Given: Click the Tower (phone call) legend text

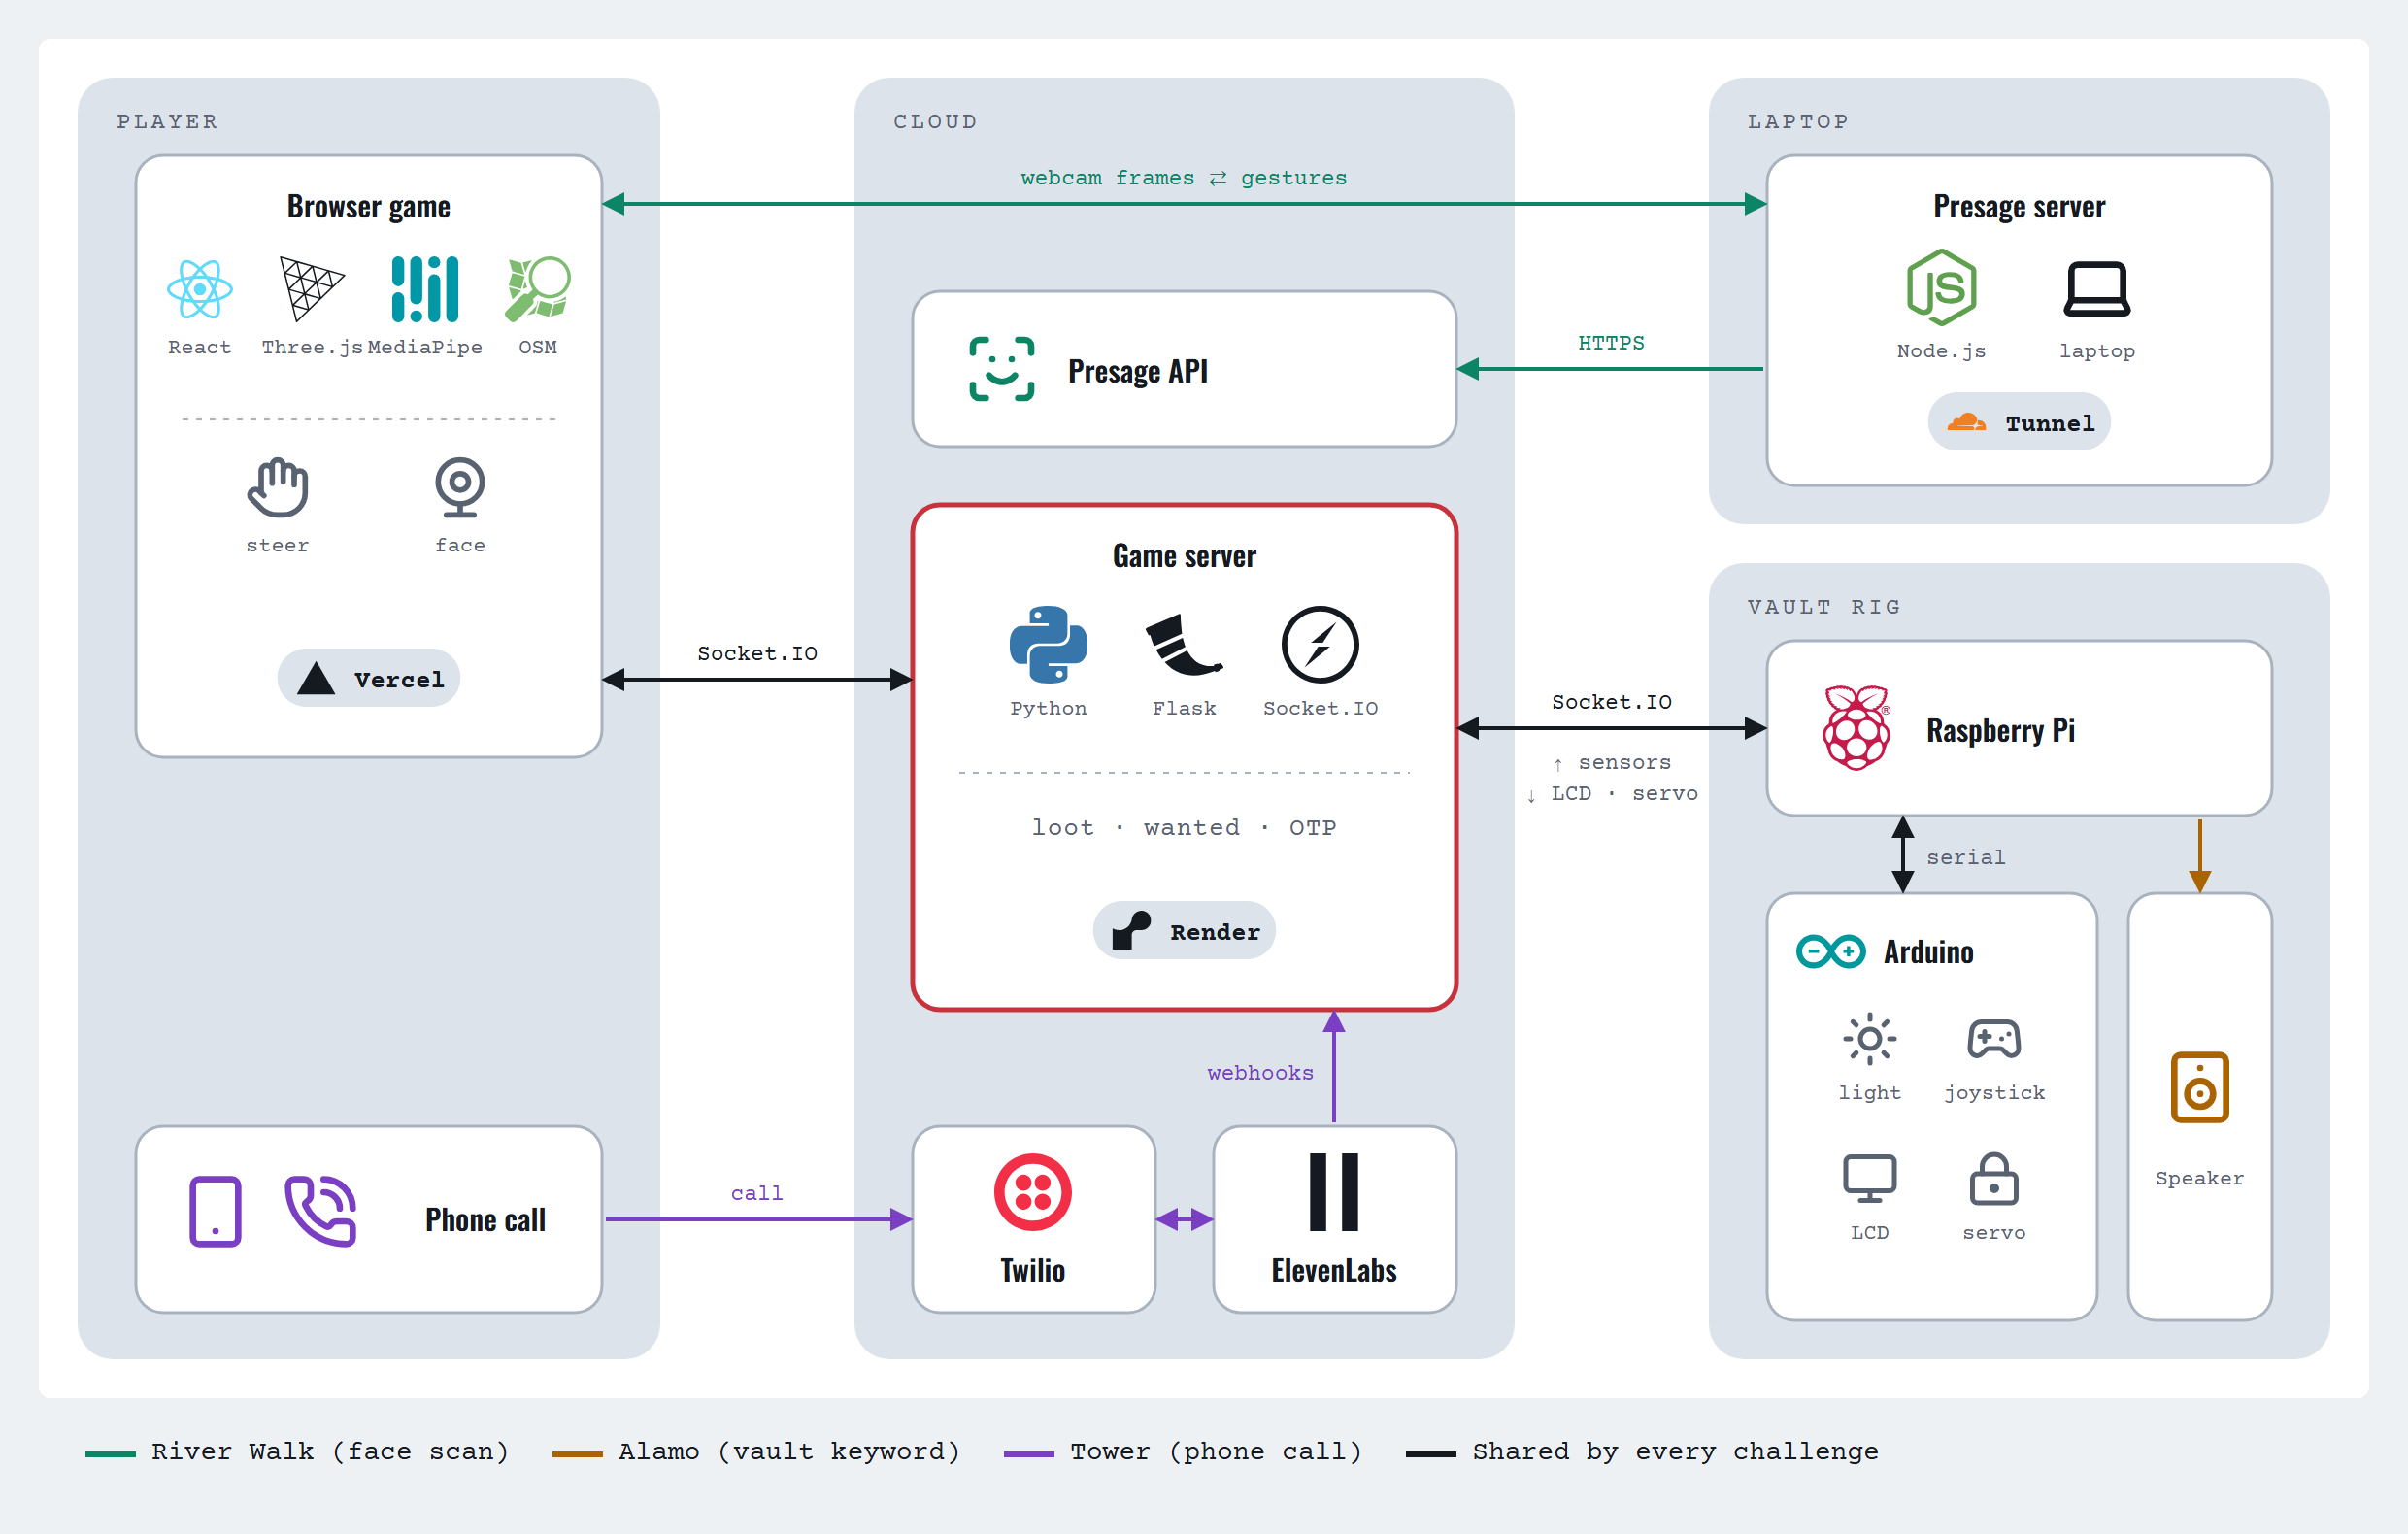Looking at the screenshot, I should (x=1216, y=1451).
